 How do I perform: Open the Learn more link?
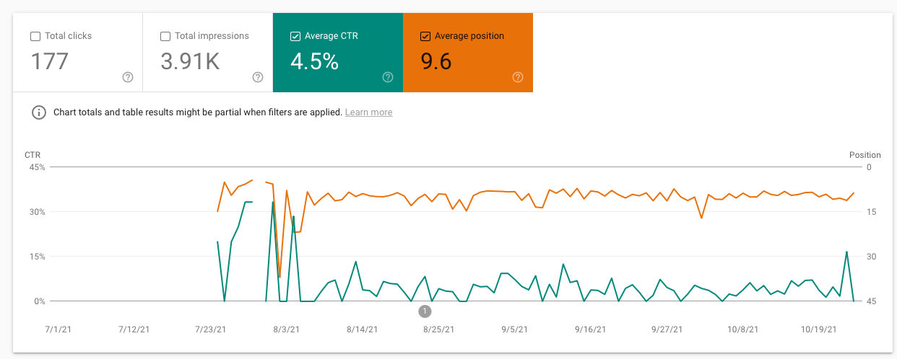point(369,112)
